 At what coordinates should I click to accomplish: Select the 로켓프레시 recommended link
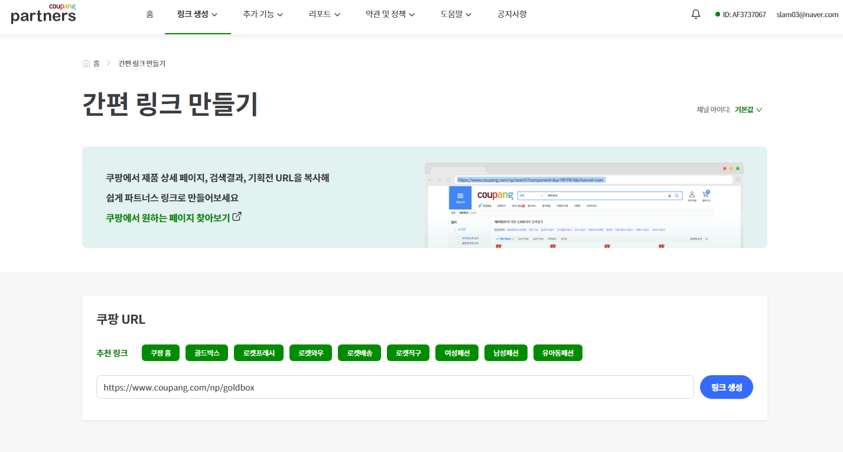tap(259, 353)
